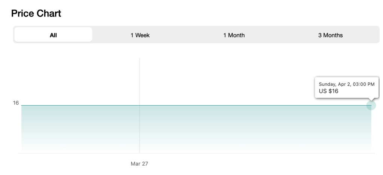Viewport: 383px width, 175px height.
Task: Click the US $16 tooltip price
Action: (x=328, y=91)
